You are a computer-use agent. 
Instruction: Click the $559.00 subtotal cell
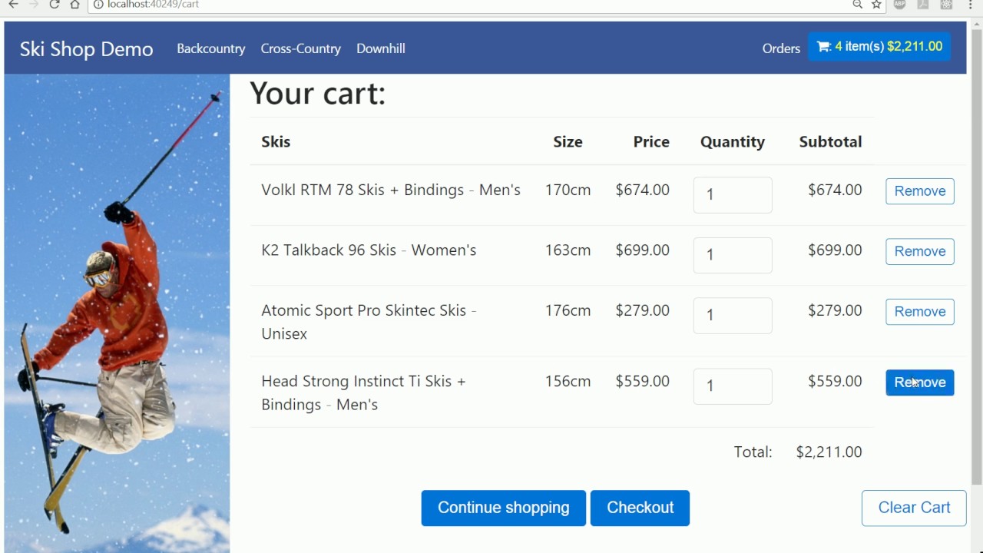click(x=835, y=381)
